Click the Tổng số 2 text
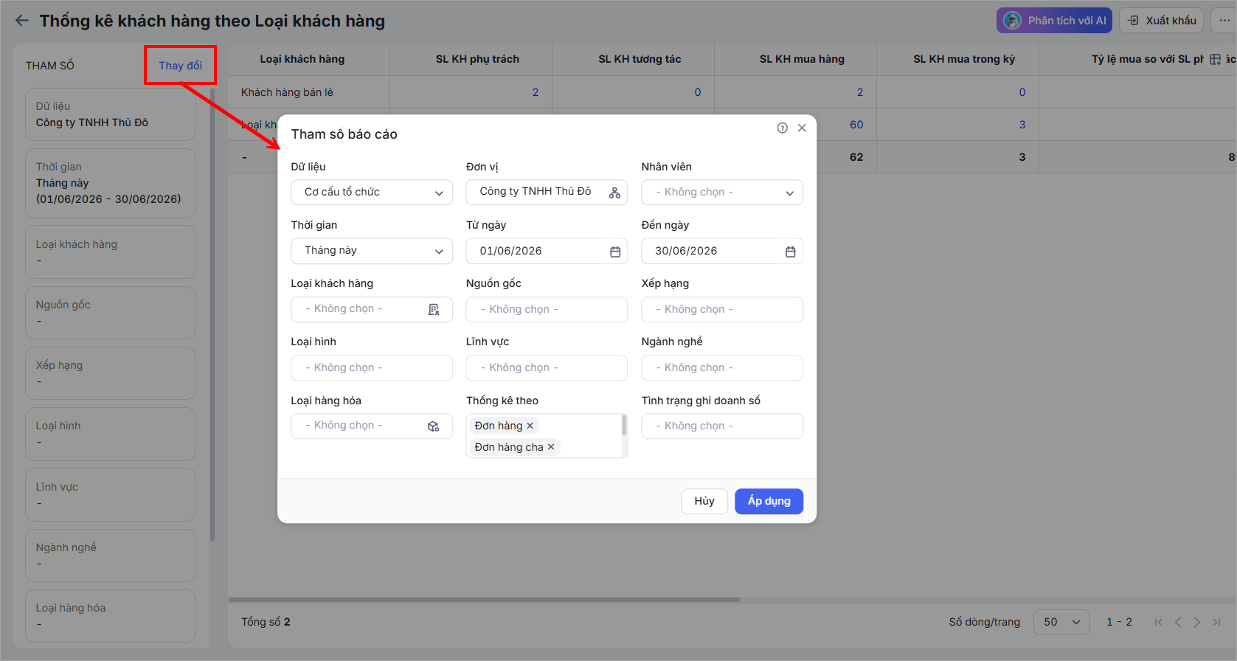This screenshot has width=1237, height=661. click(266, 622)
